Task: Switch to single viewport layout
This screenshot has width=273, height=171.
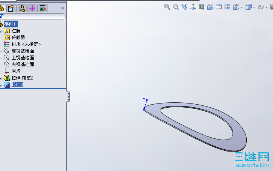Action: 219,7
